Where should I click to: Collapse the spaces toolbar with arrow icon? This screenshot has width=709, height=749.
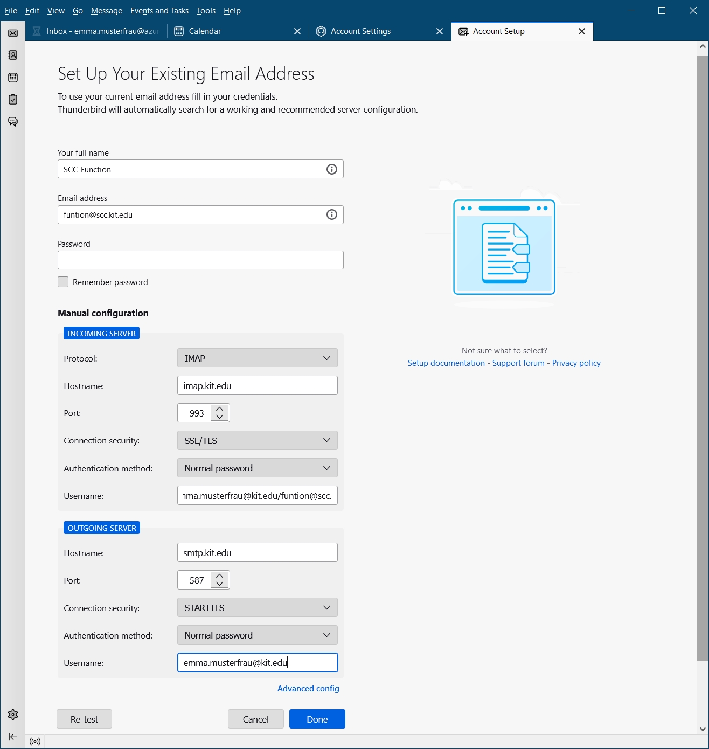(13, 737)
